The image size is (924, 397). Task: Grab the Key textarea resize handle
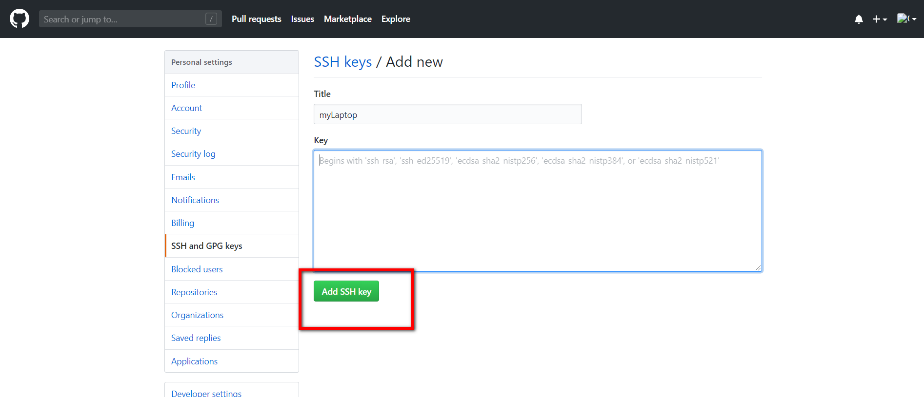[758, 268]
